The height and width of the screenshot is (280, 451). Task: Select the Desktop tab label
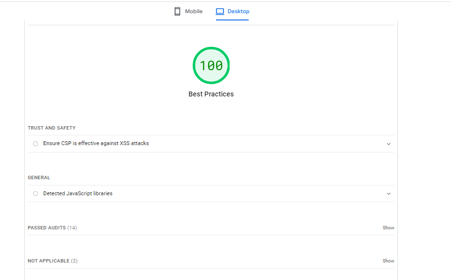point(238,11)
